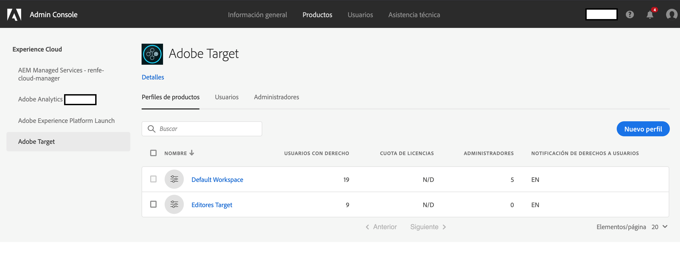Check the Default Workspace row checkbox
Screen dimensions: 680x271
coord(154,179)
